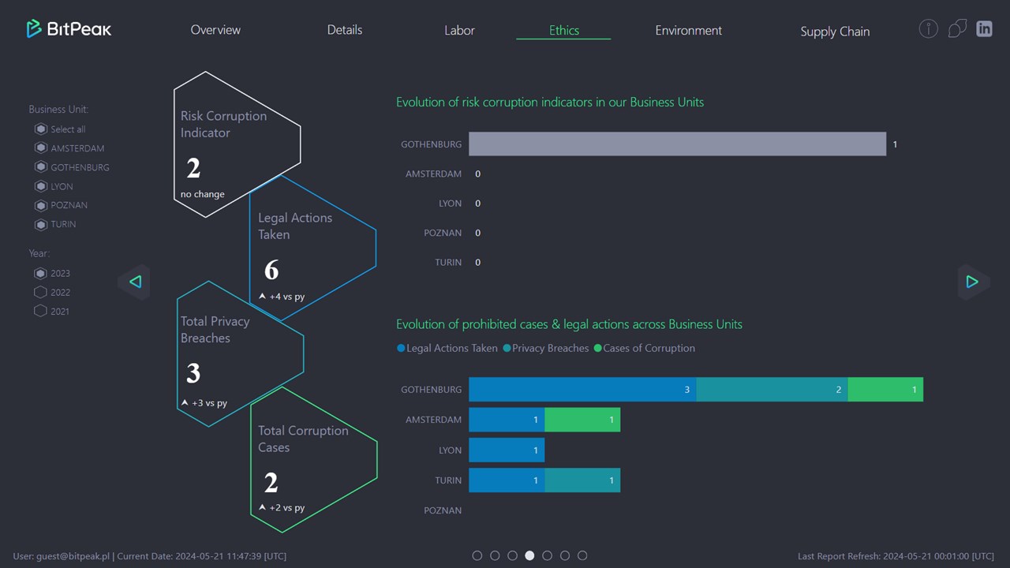Image resolution: width=1010 pixels, height=568 pixels.
Task: Click the BitPeak logo
Action: click(x=69, y=29)
